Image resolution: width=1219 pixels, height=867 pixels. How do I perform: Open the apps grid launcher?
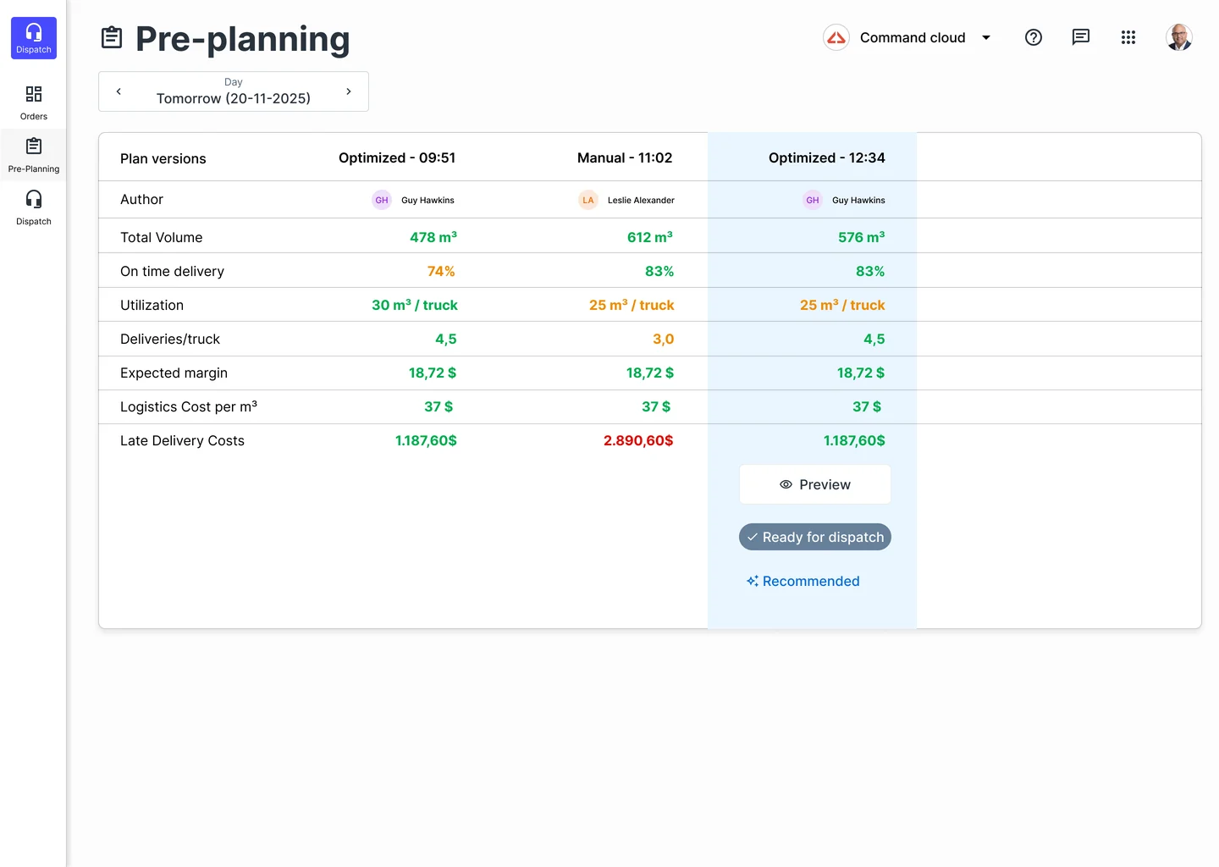[1128, 37]
